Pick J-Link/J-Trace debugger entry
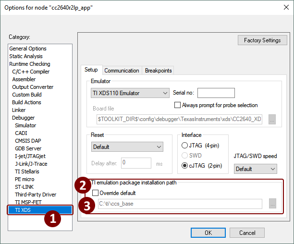This screenshot has width=294, height=244. click(x=31, y=164)
